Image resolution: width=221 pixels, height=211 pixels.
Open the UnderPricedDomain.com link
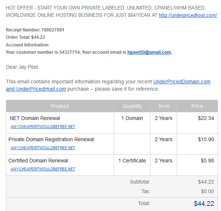182,82
